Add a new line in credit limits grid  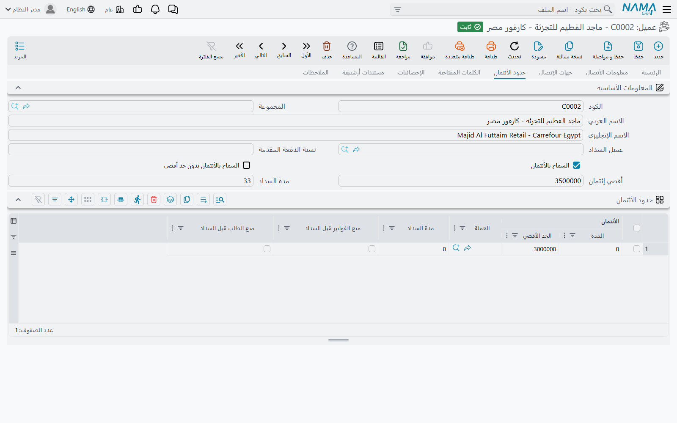click(x=204, y=200)
